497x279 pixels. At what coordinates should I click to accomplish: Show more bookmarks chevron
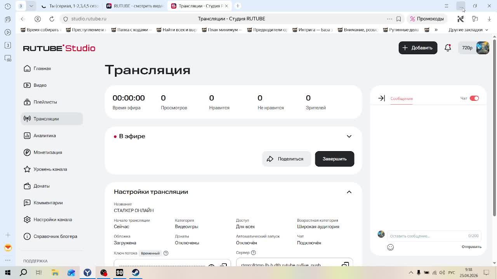pyautogui.click(x=436, y=30)
